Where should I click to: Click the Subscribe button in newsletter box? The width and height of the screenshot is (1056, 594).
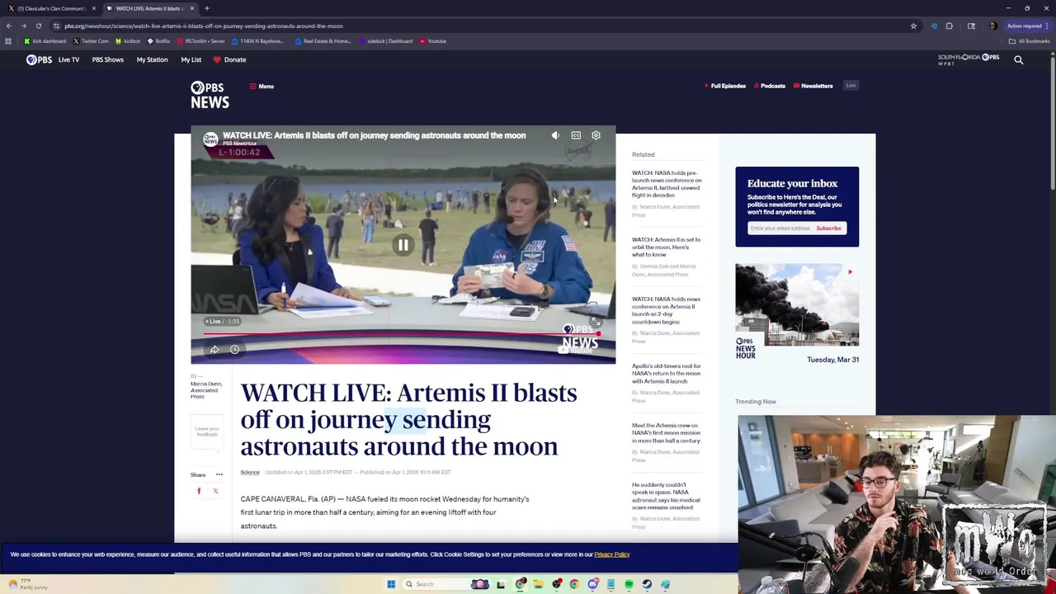(828, 229)
